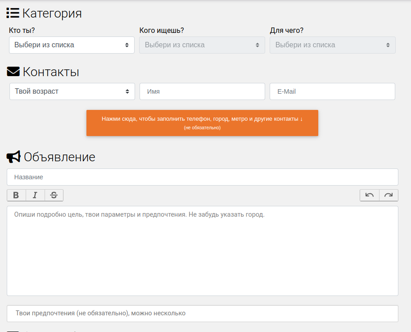411x332 pixels.
Task: Click the Название title field
Action: [203, 177]
